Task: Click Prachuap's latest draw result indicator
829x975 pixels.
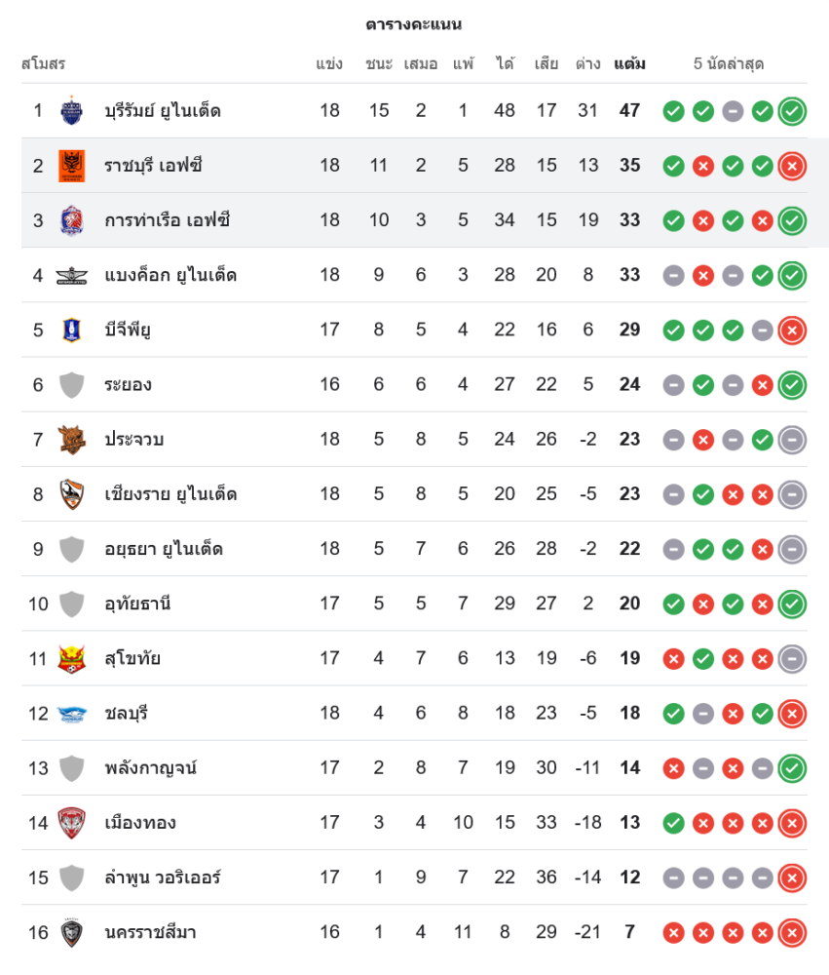Action: click(x=792, y=440)
